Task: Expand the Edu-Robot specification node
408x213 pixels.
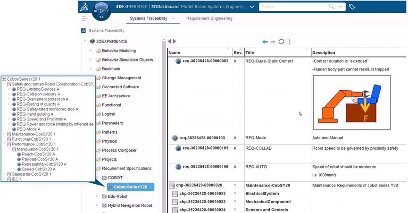Action: [x=97, y=196]
